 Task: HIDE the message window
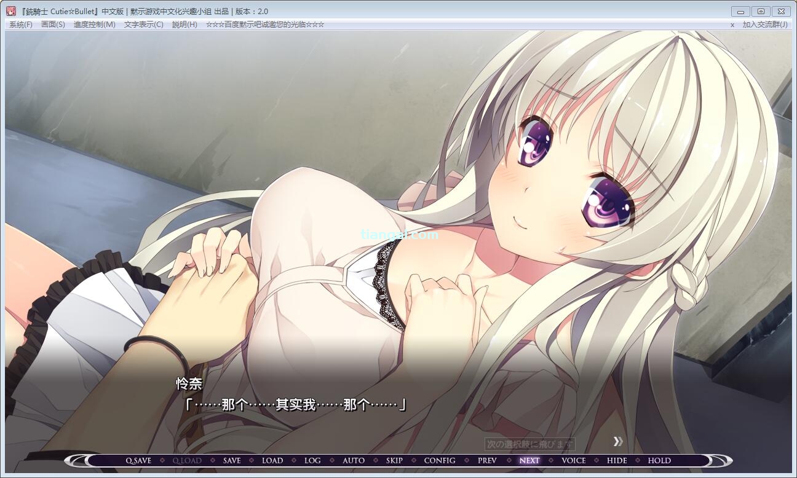[617, 460]
